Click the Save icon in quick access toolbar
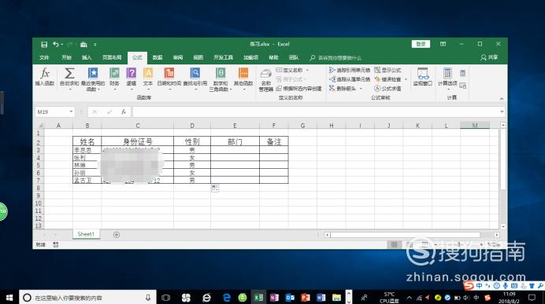 tap(44, 44)
